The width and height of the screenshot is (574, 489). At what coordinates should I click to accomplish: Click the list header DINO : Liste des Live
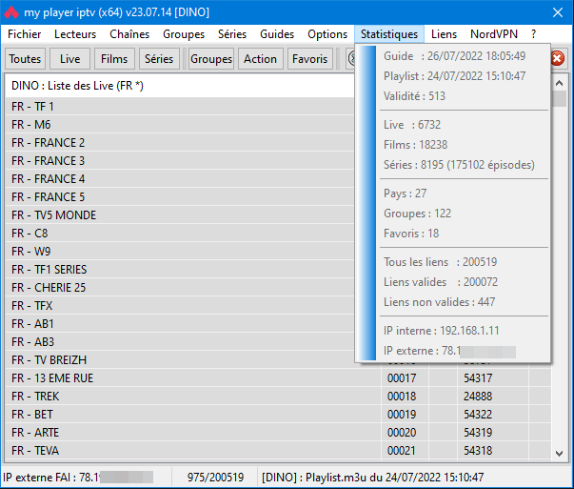point(179,86)
